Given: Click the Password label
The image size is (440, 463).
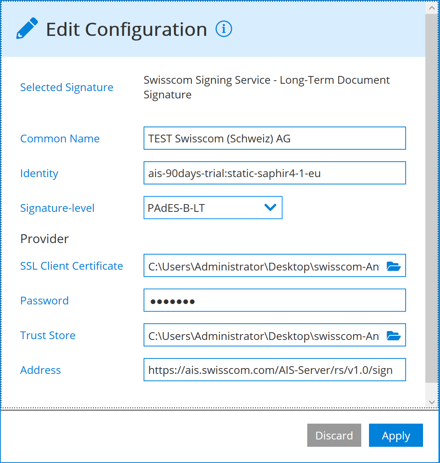Looking at the screenshot, I should [x=44, y=301].
